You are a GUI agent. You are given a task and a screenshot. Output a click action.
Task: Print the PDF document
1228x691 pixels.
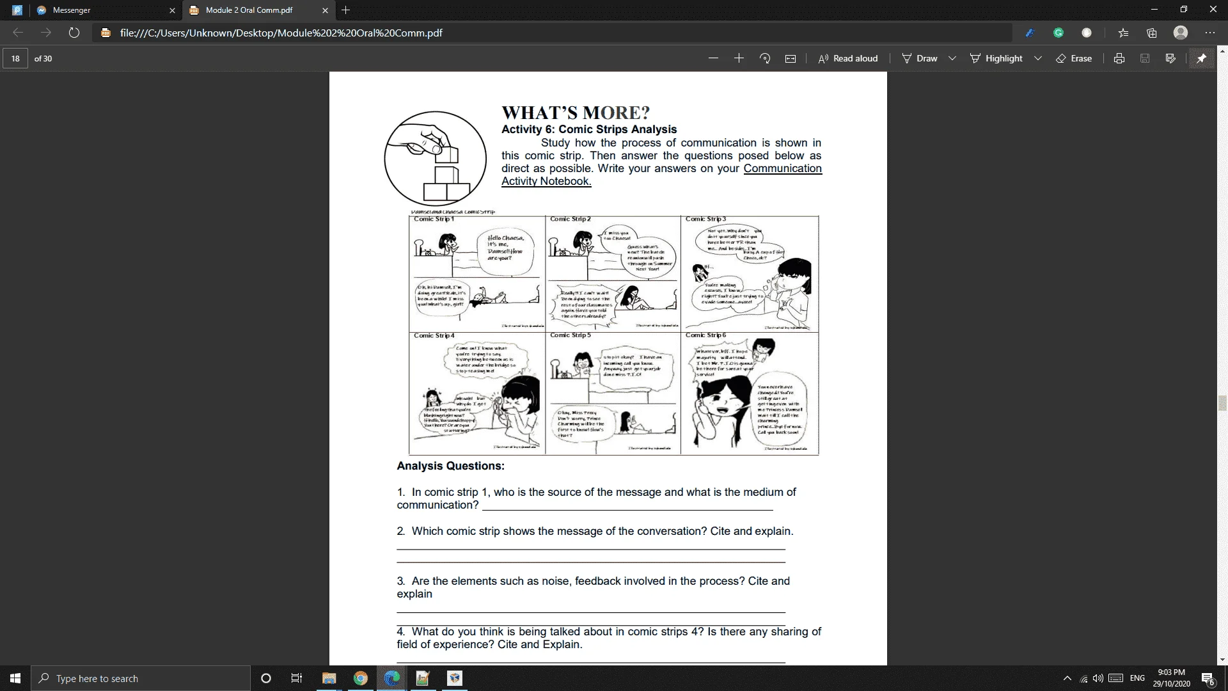point(1119,58)
